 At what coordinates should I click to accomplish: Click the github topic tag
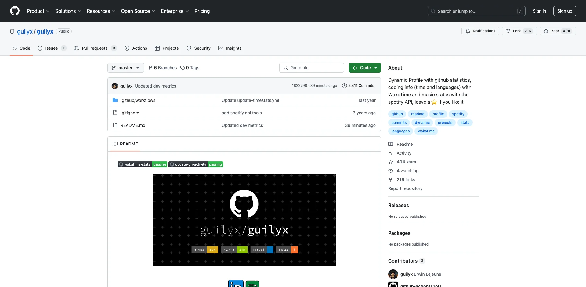pyautogui.click(x=397, y=114)
